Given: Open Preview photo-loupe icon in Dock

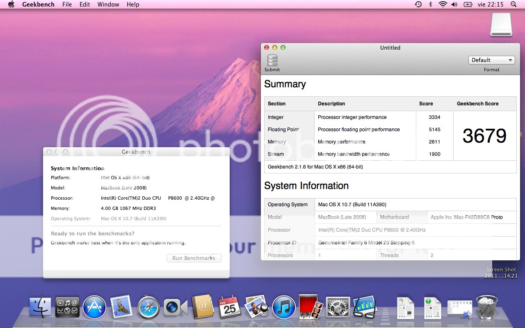Looking at the screenshot, I should [x=257, y=307].
